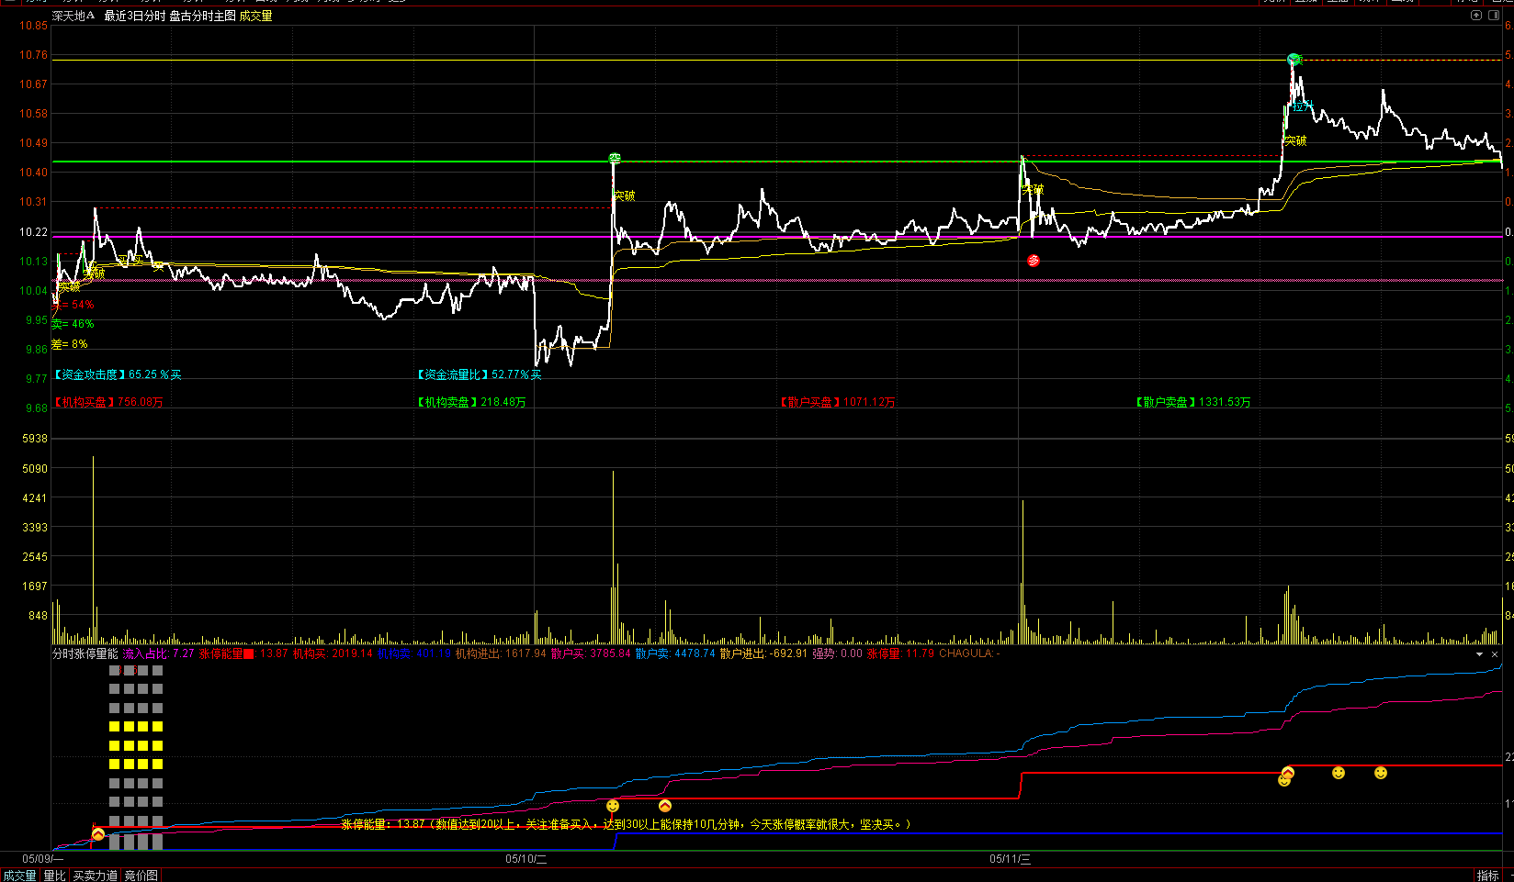This screenshot has width=1514, height=882.
Task: Click the 指标 button at bottom right
Action: point(1487,876)
